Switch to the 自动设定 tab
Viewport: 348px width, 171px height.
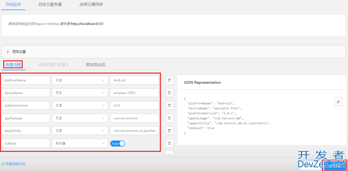[13, 5]
